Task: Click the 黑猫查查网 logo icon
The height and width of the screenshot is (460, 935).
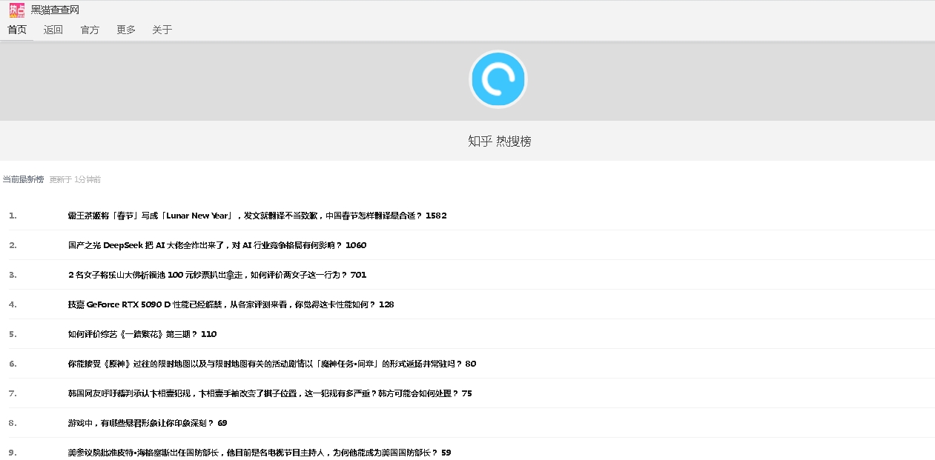Action: 17,10
